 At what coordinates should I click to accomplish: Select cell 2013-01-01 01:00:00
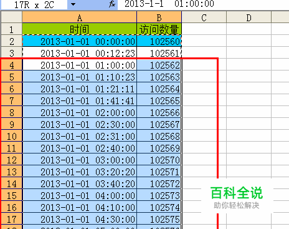click(80, 65)
